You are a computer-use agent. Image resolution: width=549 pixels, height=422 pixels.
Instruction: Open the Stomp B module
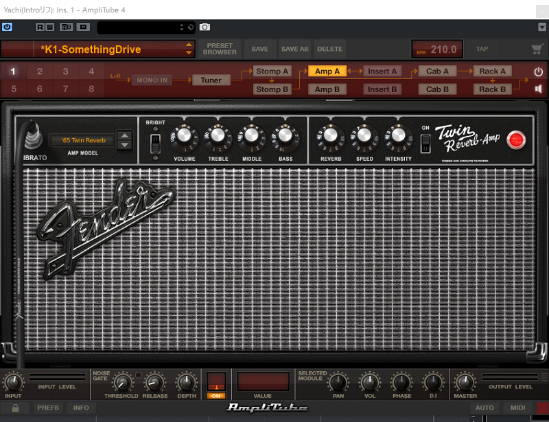click(272, 89)
